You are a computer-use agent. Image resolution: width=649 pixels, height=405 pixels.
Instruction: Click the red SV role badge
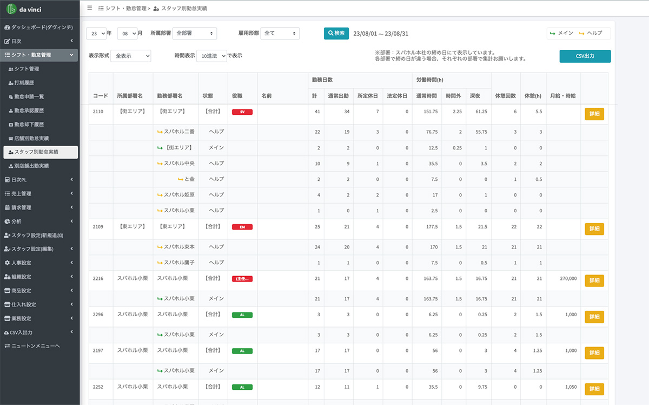point(242,112)
